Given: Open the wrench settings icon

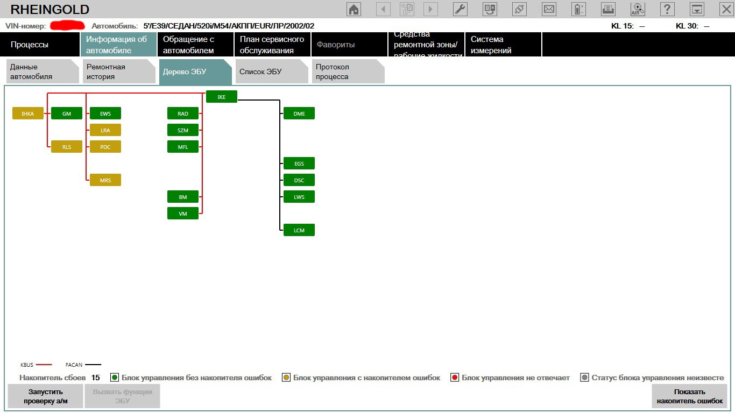Looking at the screenshot, I should pos(460,9).
